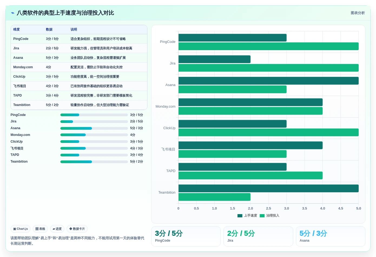Click the Teambition progress bar

coord(94,162)
